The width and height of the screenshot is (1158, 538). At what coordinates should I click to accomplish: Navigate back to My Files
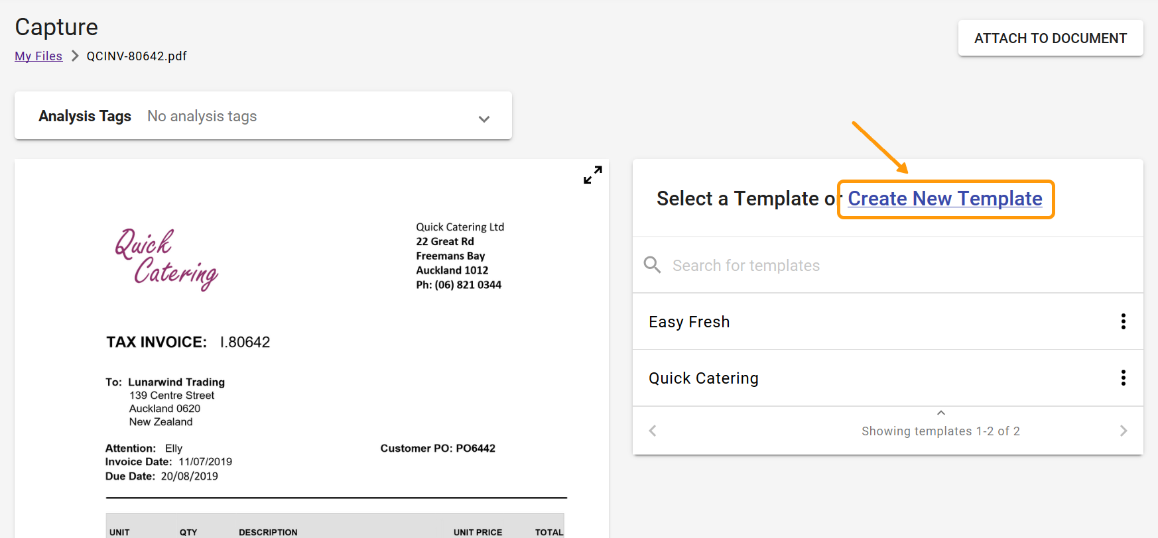tap(38, 56)
